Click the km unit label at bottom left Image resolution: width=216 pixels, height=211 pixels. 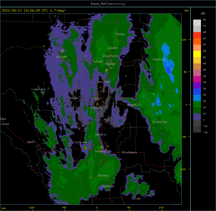[4, 208]
